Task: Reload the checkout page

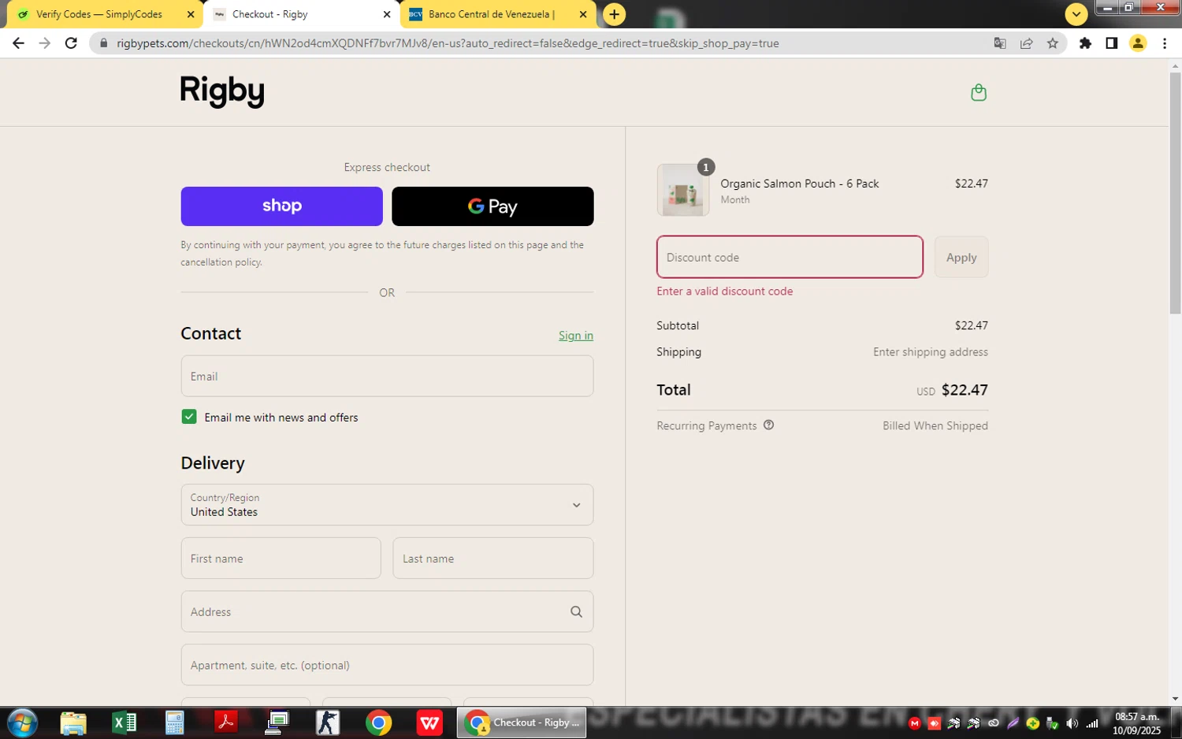Action: pos(71,43)
